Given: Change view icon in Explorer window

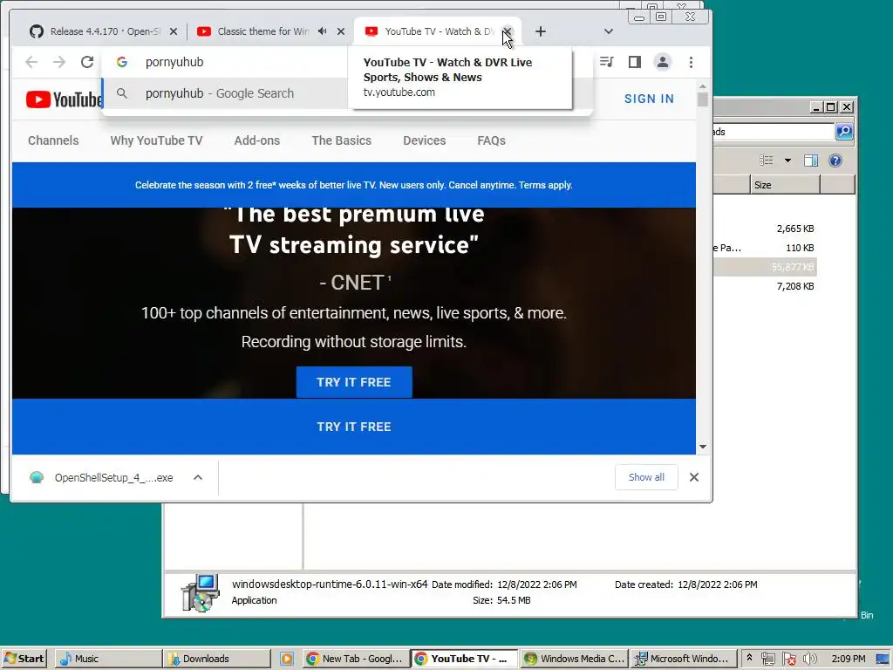Looking at the screenshot, I should 767,161.
